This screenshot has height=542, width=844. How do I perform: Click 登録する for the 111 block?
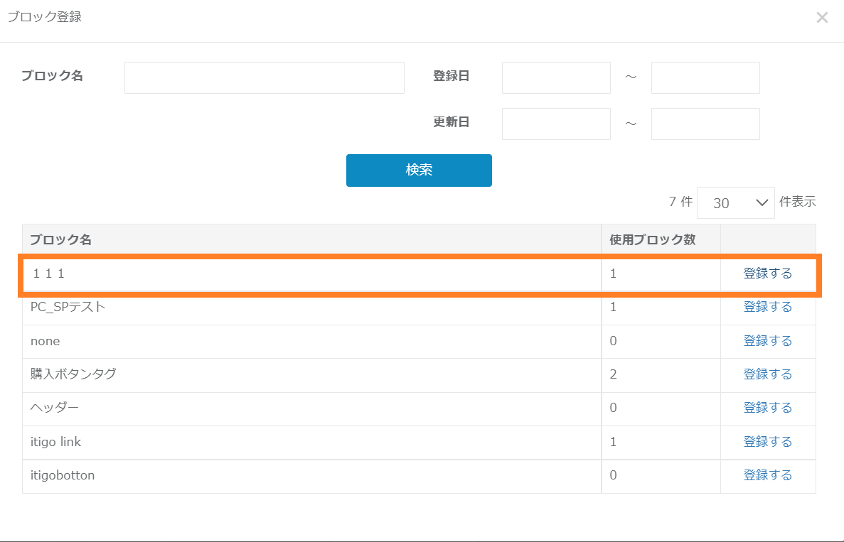click(767, 273)
